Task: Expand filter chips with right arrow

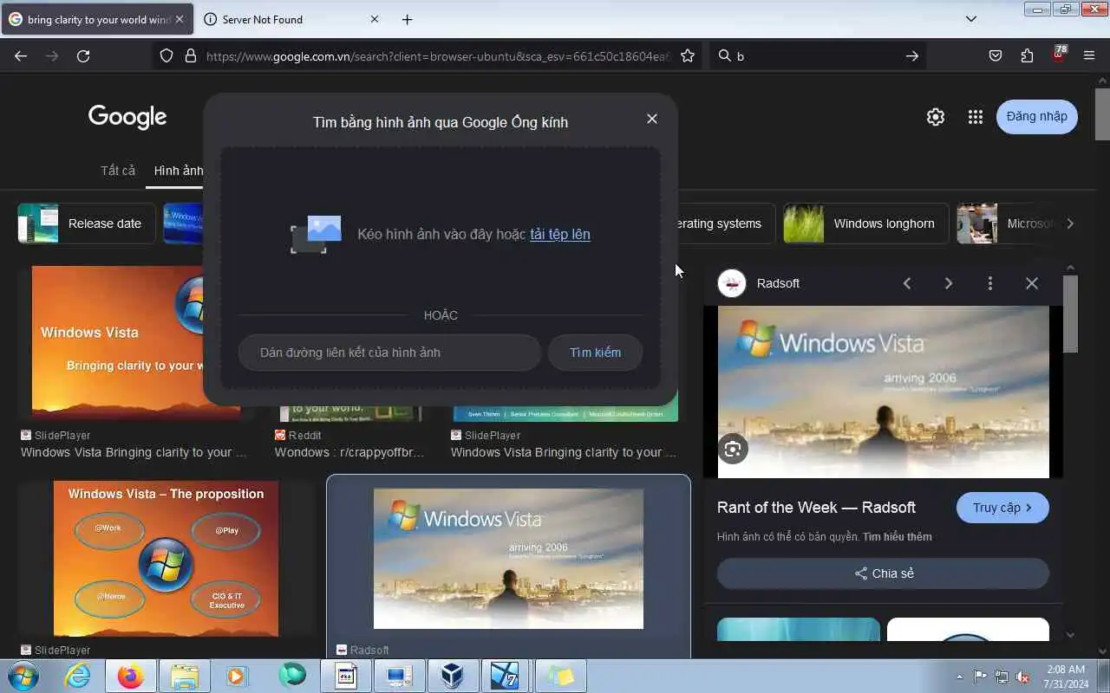Action: pyautogui.click(x=1070, y=223)
